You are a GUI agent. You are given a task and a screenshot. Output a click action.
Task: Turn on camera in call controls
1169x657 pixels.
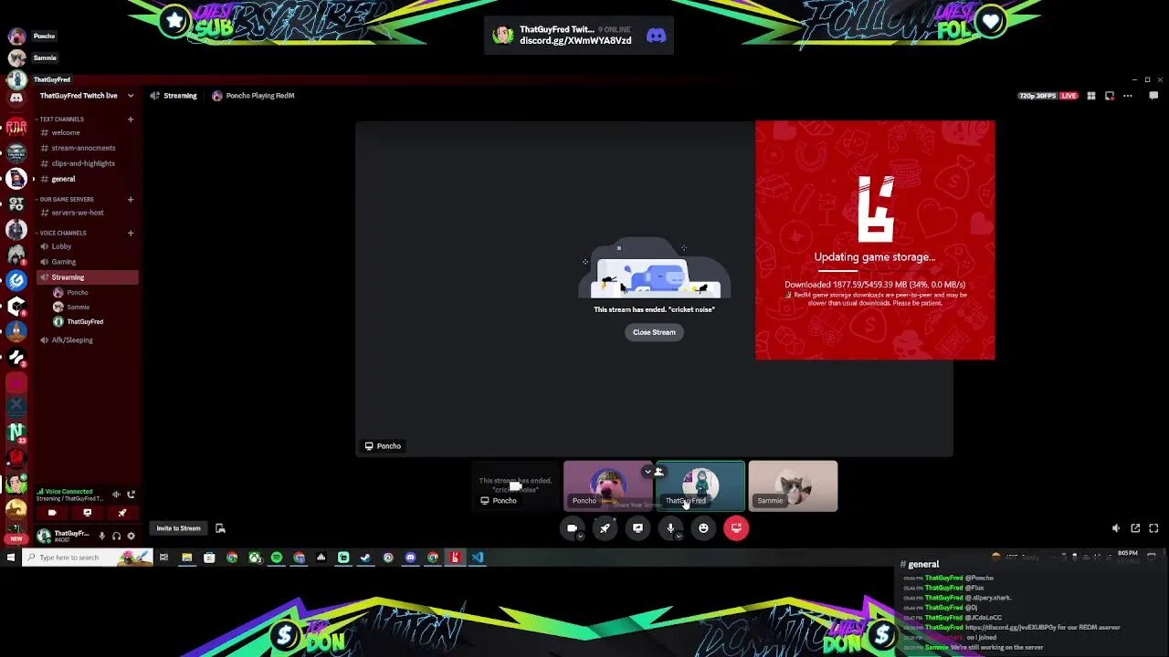click(x=572, y=527)
